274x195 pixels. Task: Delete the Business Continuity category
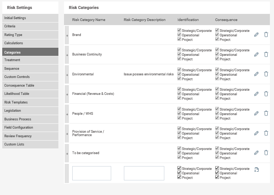coord(266,54)
